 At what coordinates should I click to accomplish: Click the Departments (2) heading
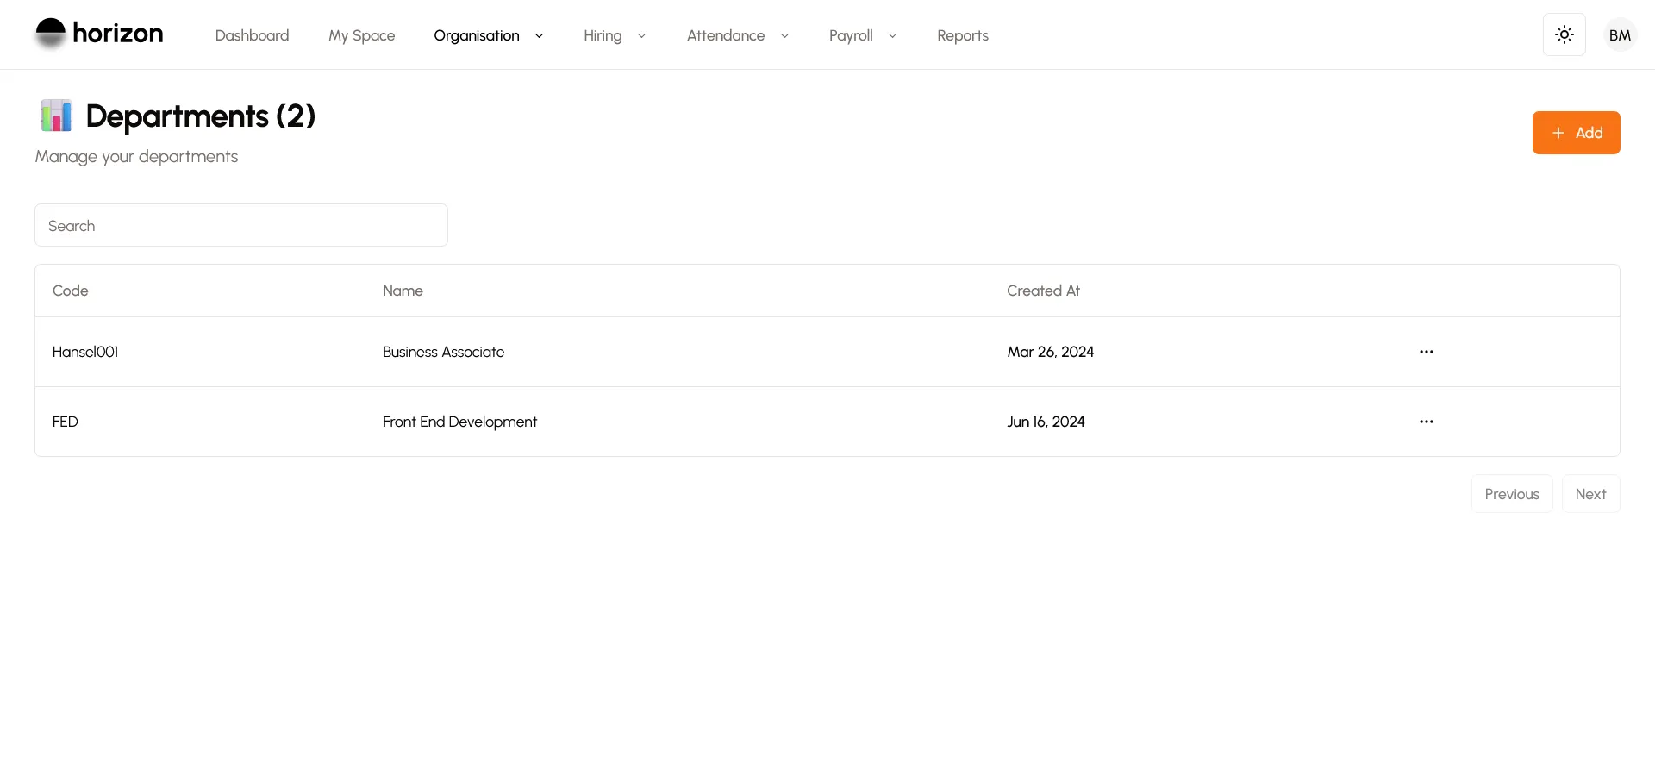coord(201,116)
